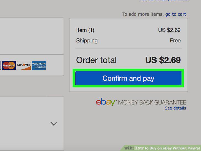Click the Item (1) label

[x=85, y=30]
